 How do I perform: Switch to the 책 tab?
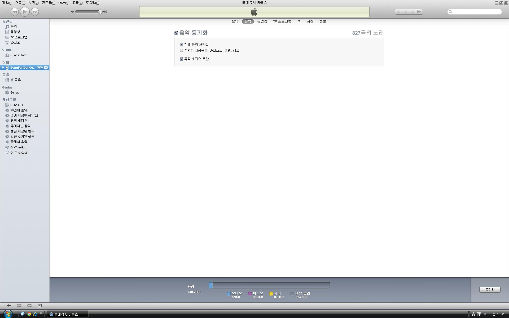point(299,21)
